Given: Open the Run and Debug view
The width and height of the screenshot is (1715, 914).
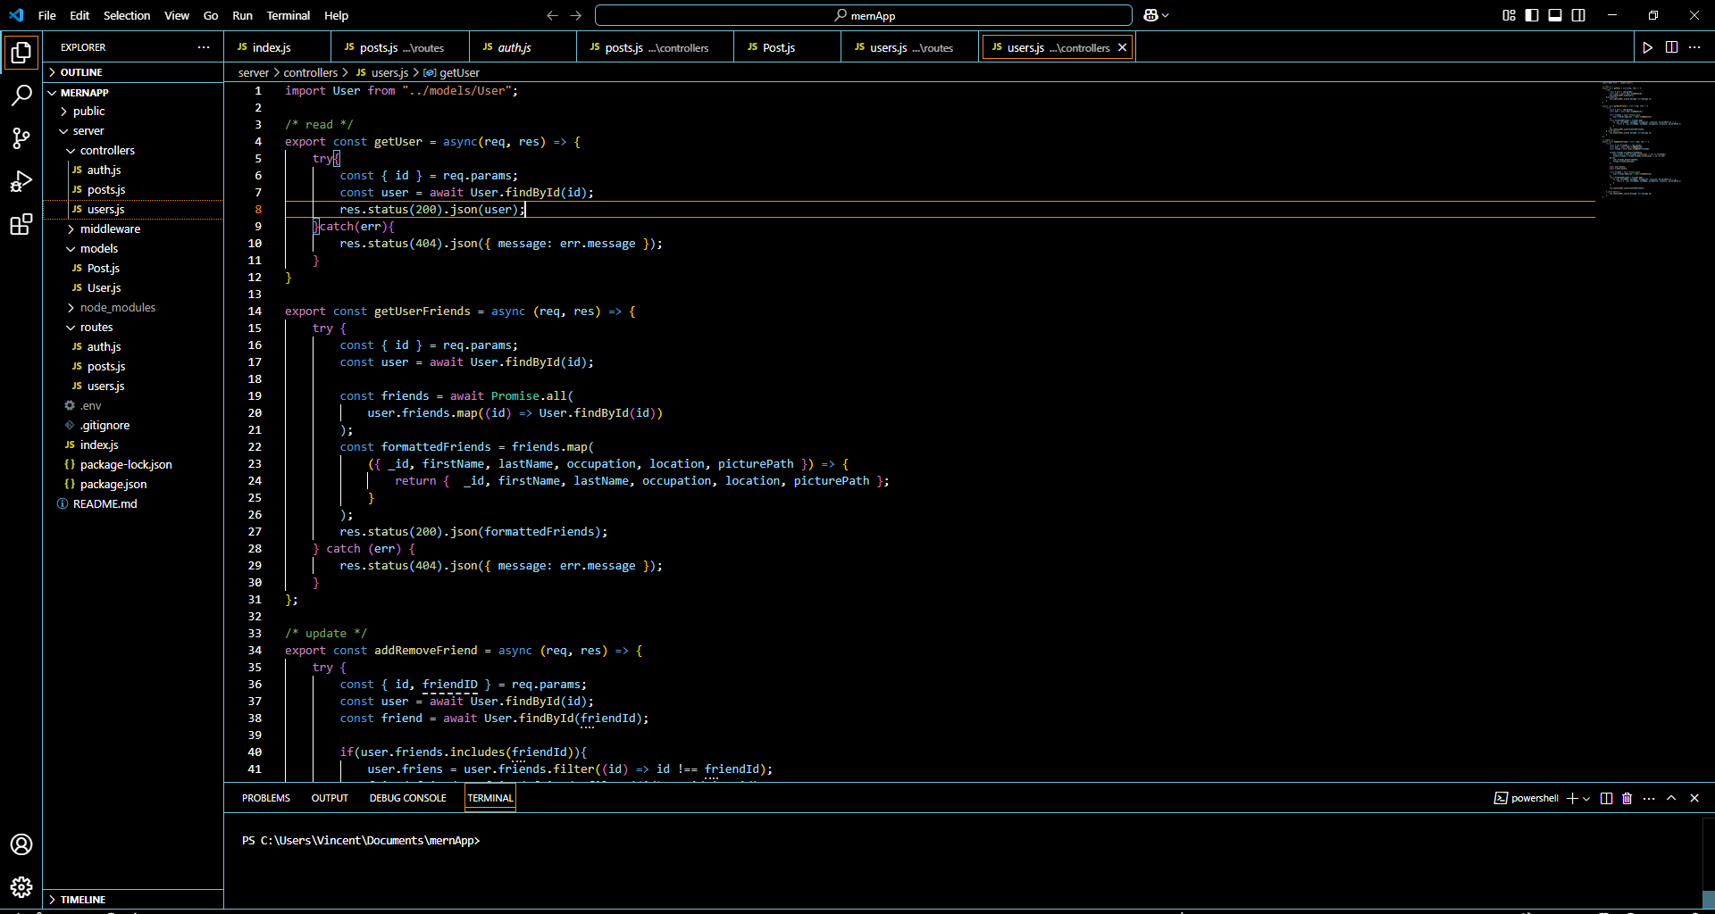Looking at the screenshot, I should (x=21, y=181).
